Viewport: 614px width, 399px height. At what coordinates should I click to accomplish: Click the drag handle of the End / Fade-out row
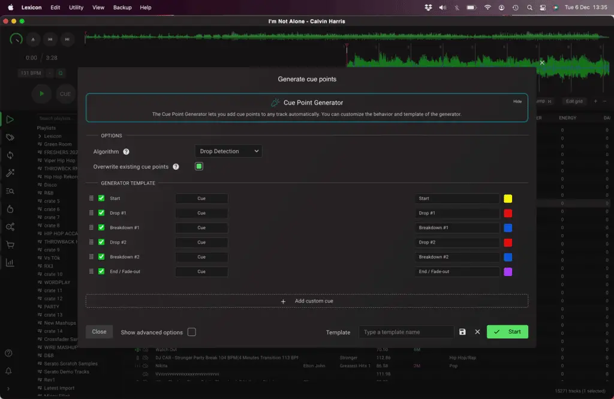[x=91, y=271]
